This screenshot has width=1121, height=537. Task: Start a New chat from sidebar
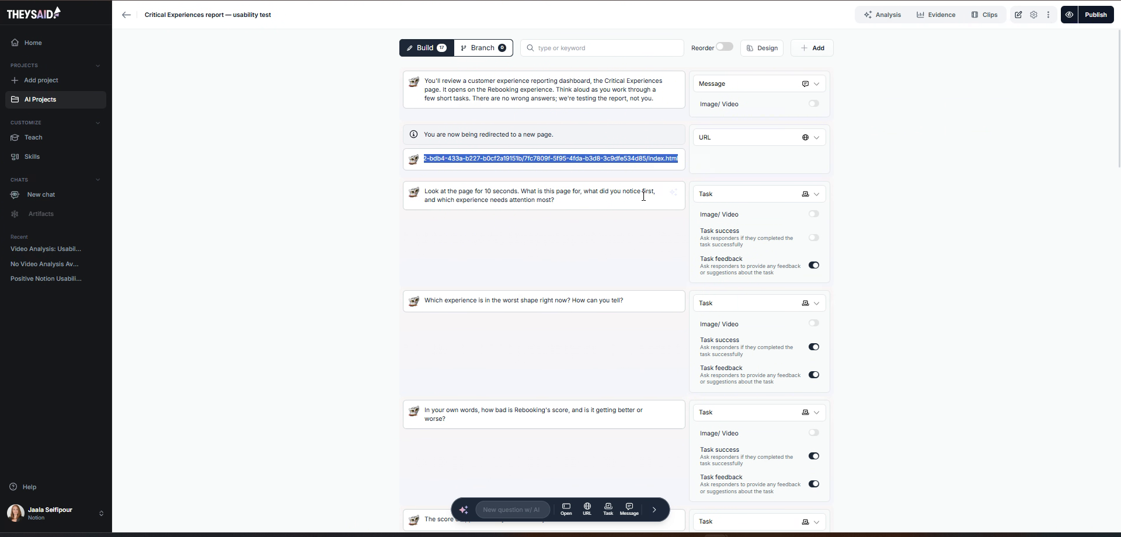(55, 195)
